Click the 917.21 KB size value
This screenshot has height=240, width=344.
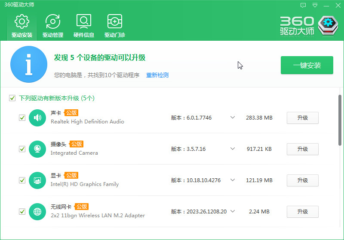(259, 149)
